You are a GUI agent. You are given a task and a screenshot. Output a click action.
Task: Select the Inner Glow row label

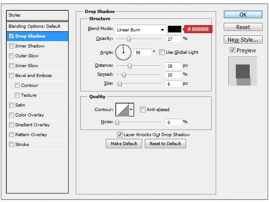(x=26, y=66)
